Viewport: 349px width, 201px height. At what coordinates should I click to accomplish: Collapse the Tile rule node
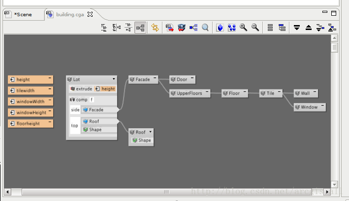[x=279, y=91]
